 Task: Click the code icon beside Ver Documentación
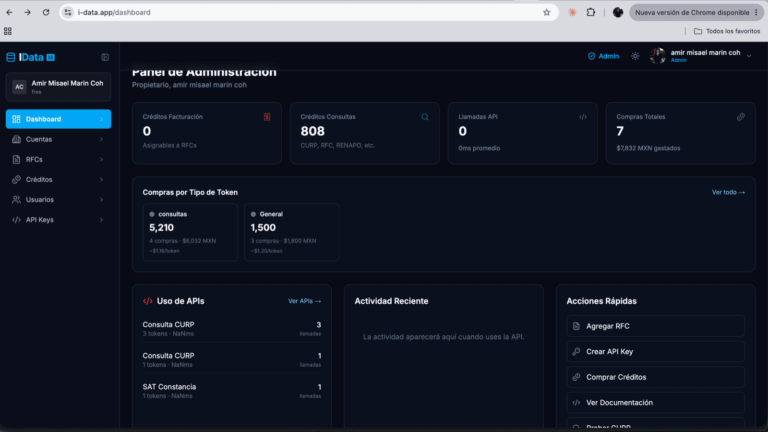tap(576, 403)
